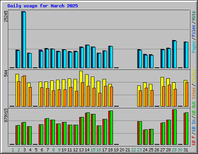The width and height of the screenshot is (198, 154).
Task: Click the cyan hits bar for day 23
Action: pyautogui.click(x=140, y=59)
